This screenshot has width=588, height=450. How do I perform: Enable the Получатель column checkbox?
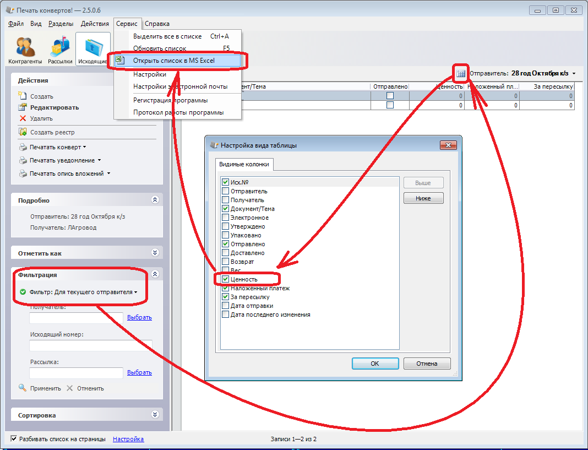[225, 200]
